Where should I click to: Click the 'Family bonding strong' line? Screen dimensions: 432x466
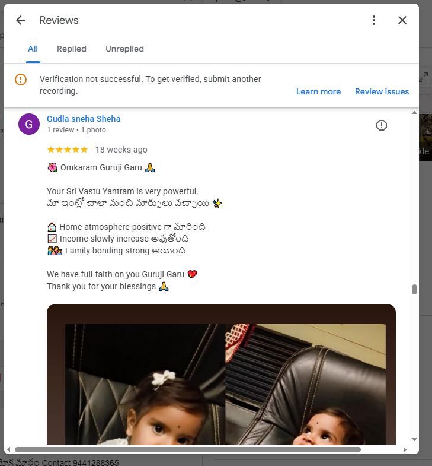(x=116, y=251)
